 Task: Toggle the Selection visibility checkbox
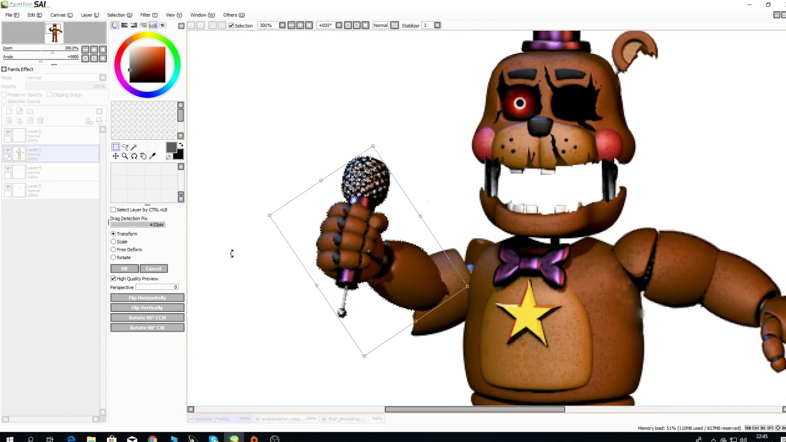232,25
